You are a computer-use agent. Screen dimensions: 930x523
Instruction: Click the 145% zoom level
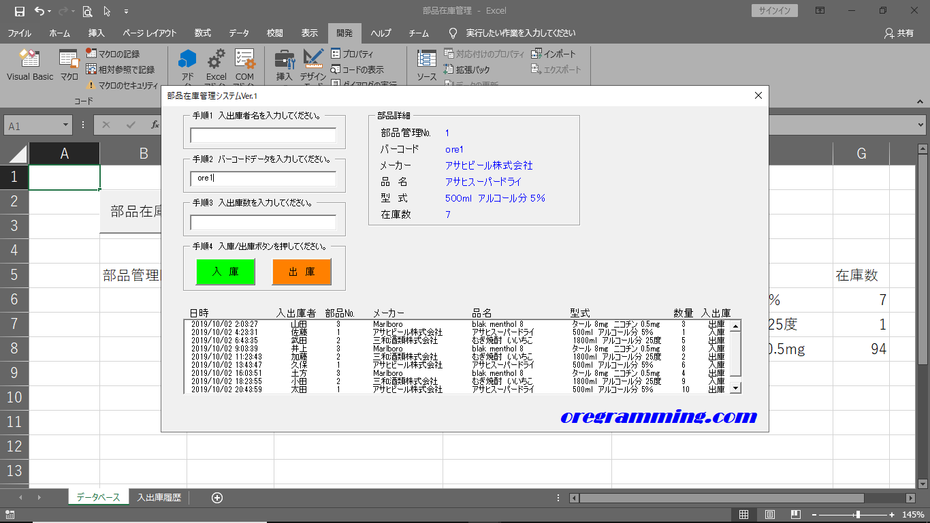click(x=912, y=515)
